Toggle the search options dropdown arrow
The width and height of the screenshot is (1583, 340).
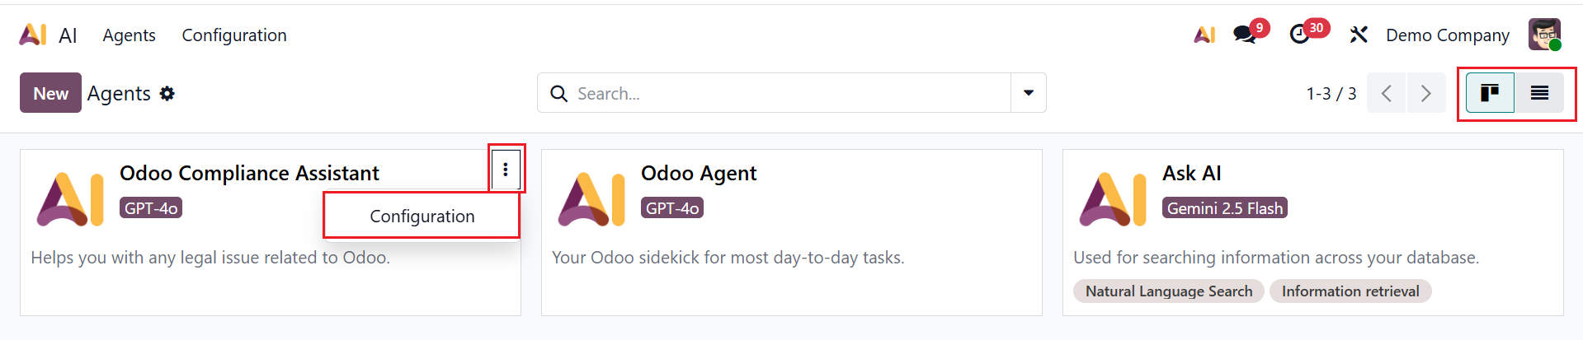click(1029, 93)
